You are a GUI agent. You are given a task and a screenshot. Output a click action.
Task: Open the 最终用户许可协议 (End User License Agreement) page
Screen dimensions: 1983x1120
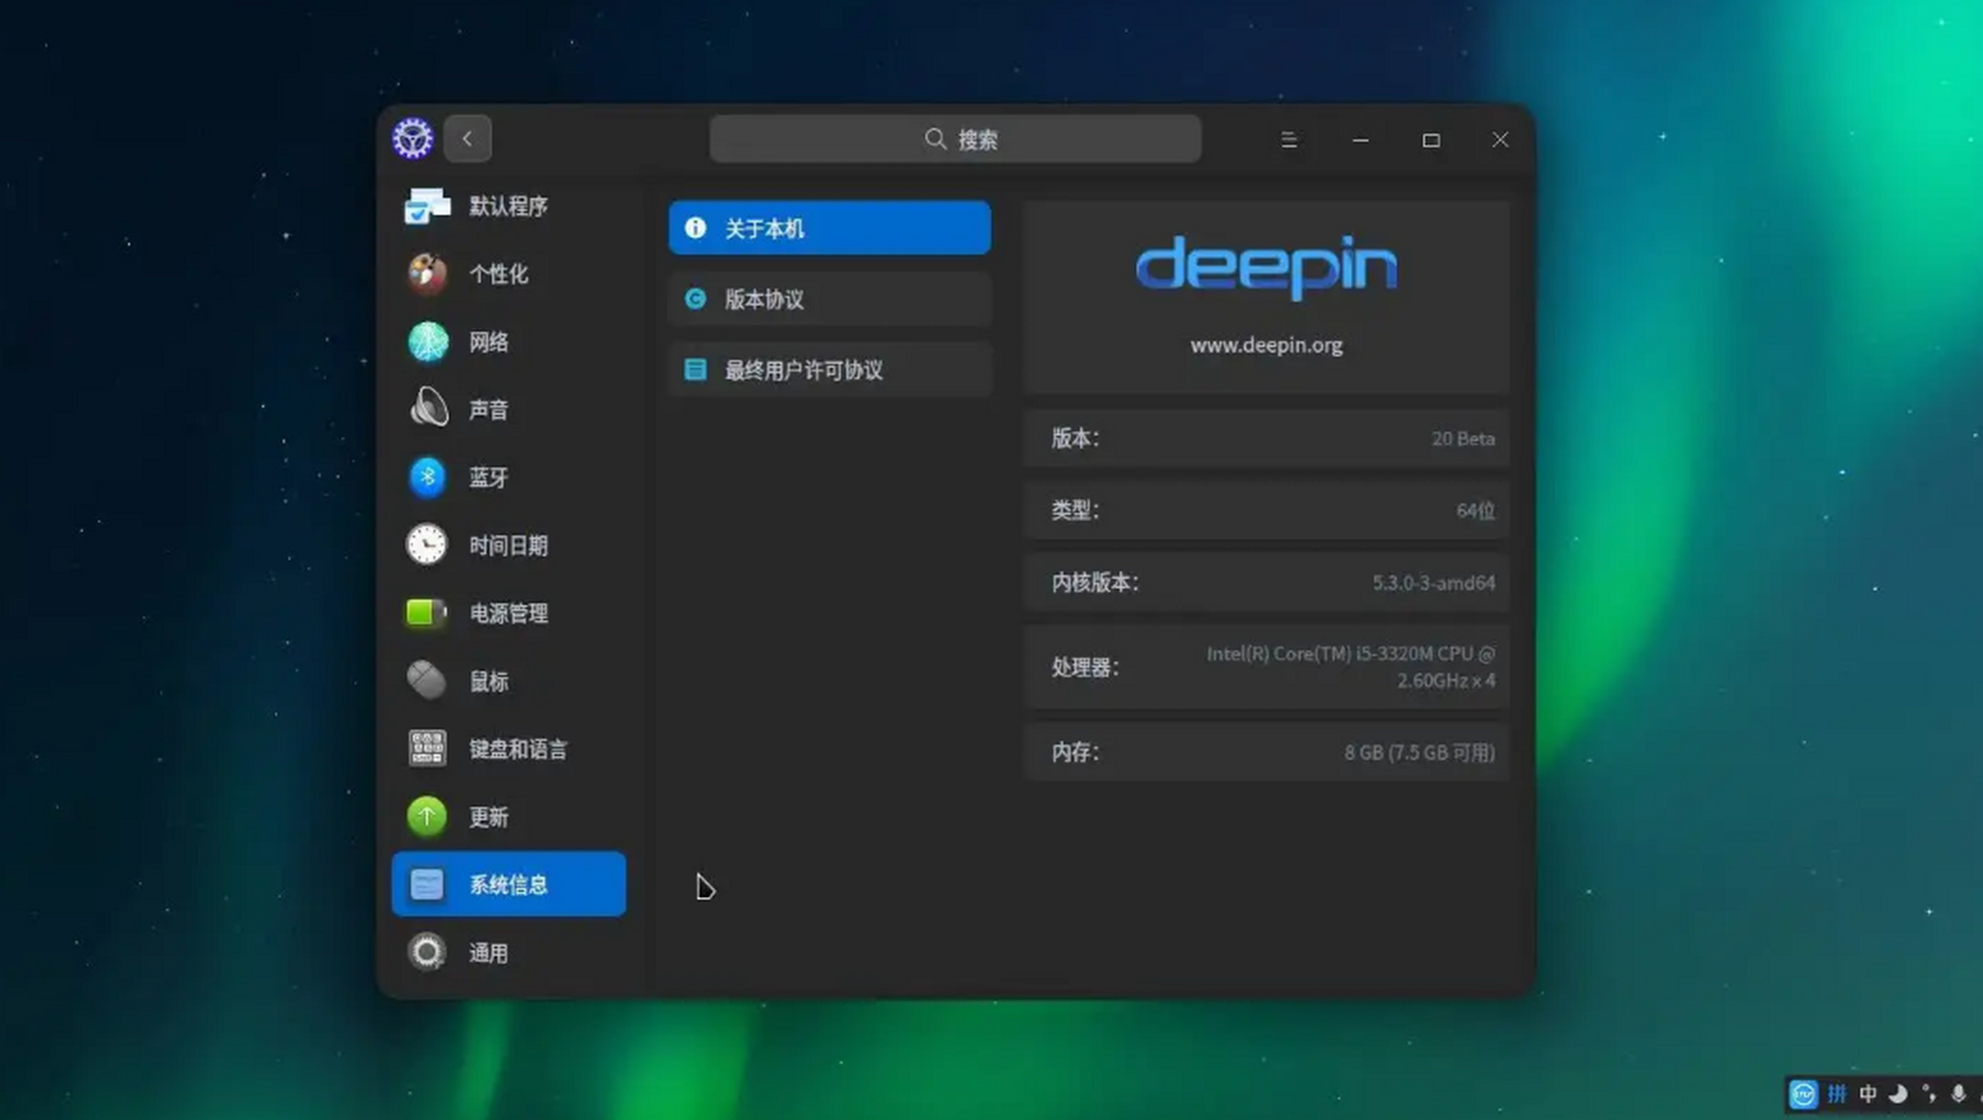(x=830, y=370)
